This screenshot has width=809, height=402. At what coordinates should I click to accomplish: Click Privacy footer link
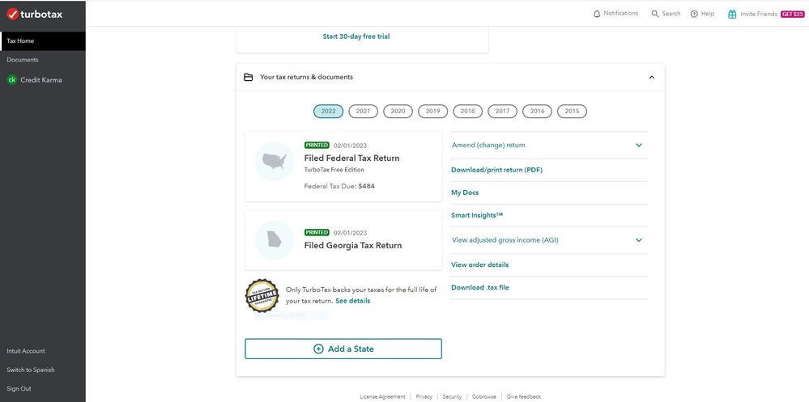pos(424,397)
